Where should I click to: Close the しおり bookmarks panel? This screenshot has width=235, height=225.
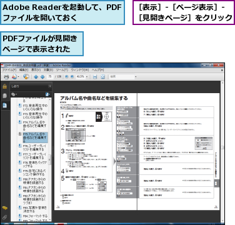point(50,86)
